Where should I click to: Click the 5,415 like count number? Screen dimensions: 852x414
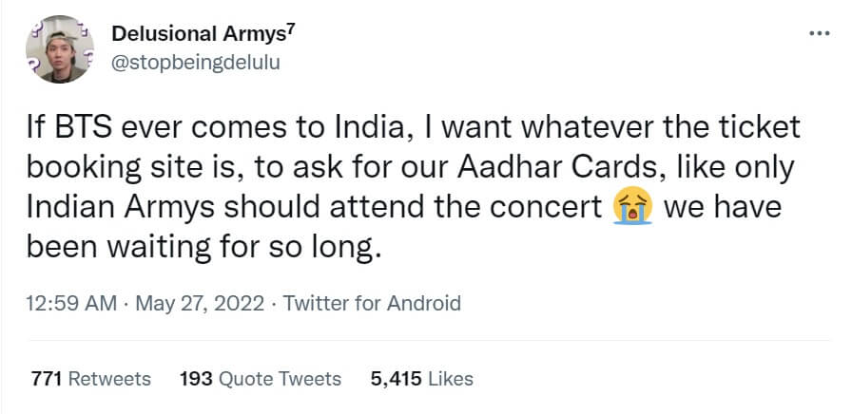[397, 379]
